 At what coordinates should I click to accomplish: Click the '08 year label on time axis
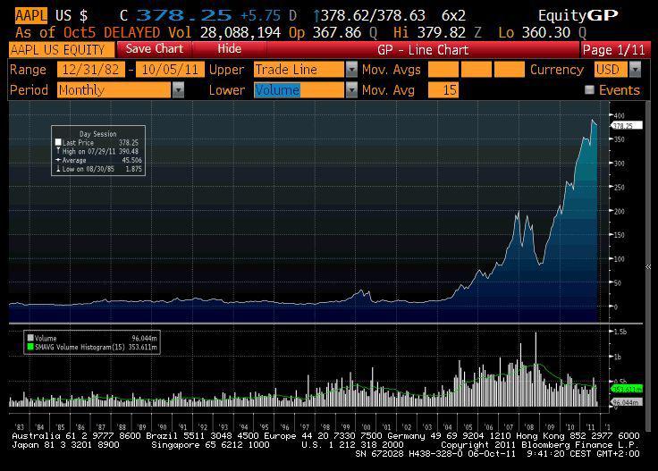(x=529, y=427)
